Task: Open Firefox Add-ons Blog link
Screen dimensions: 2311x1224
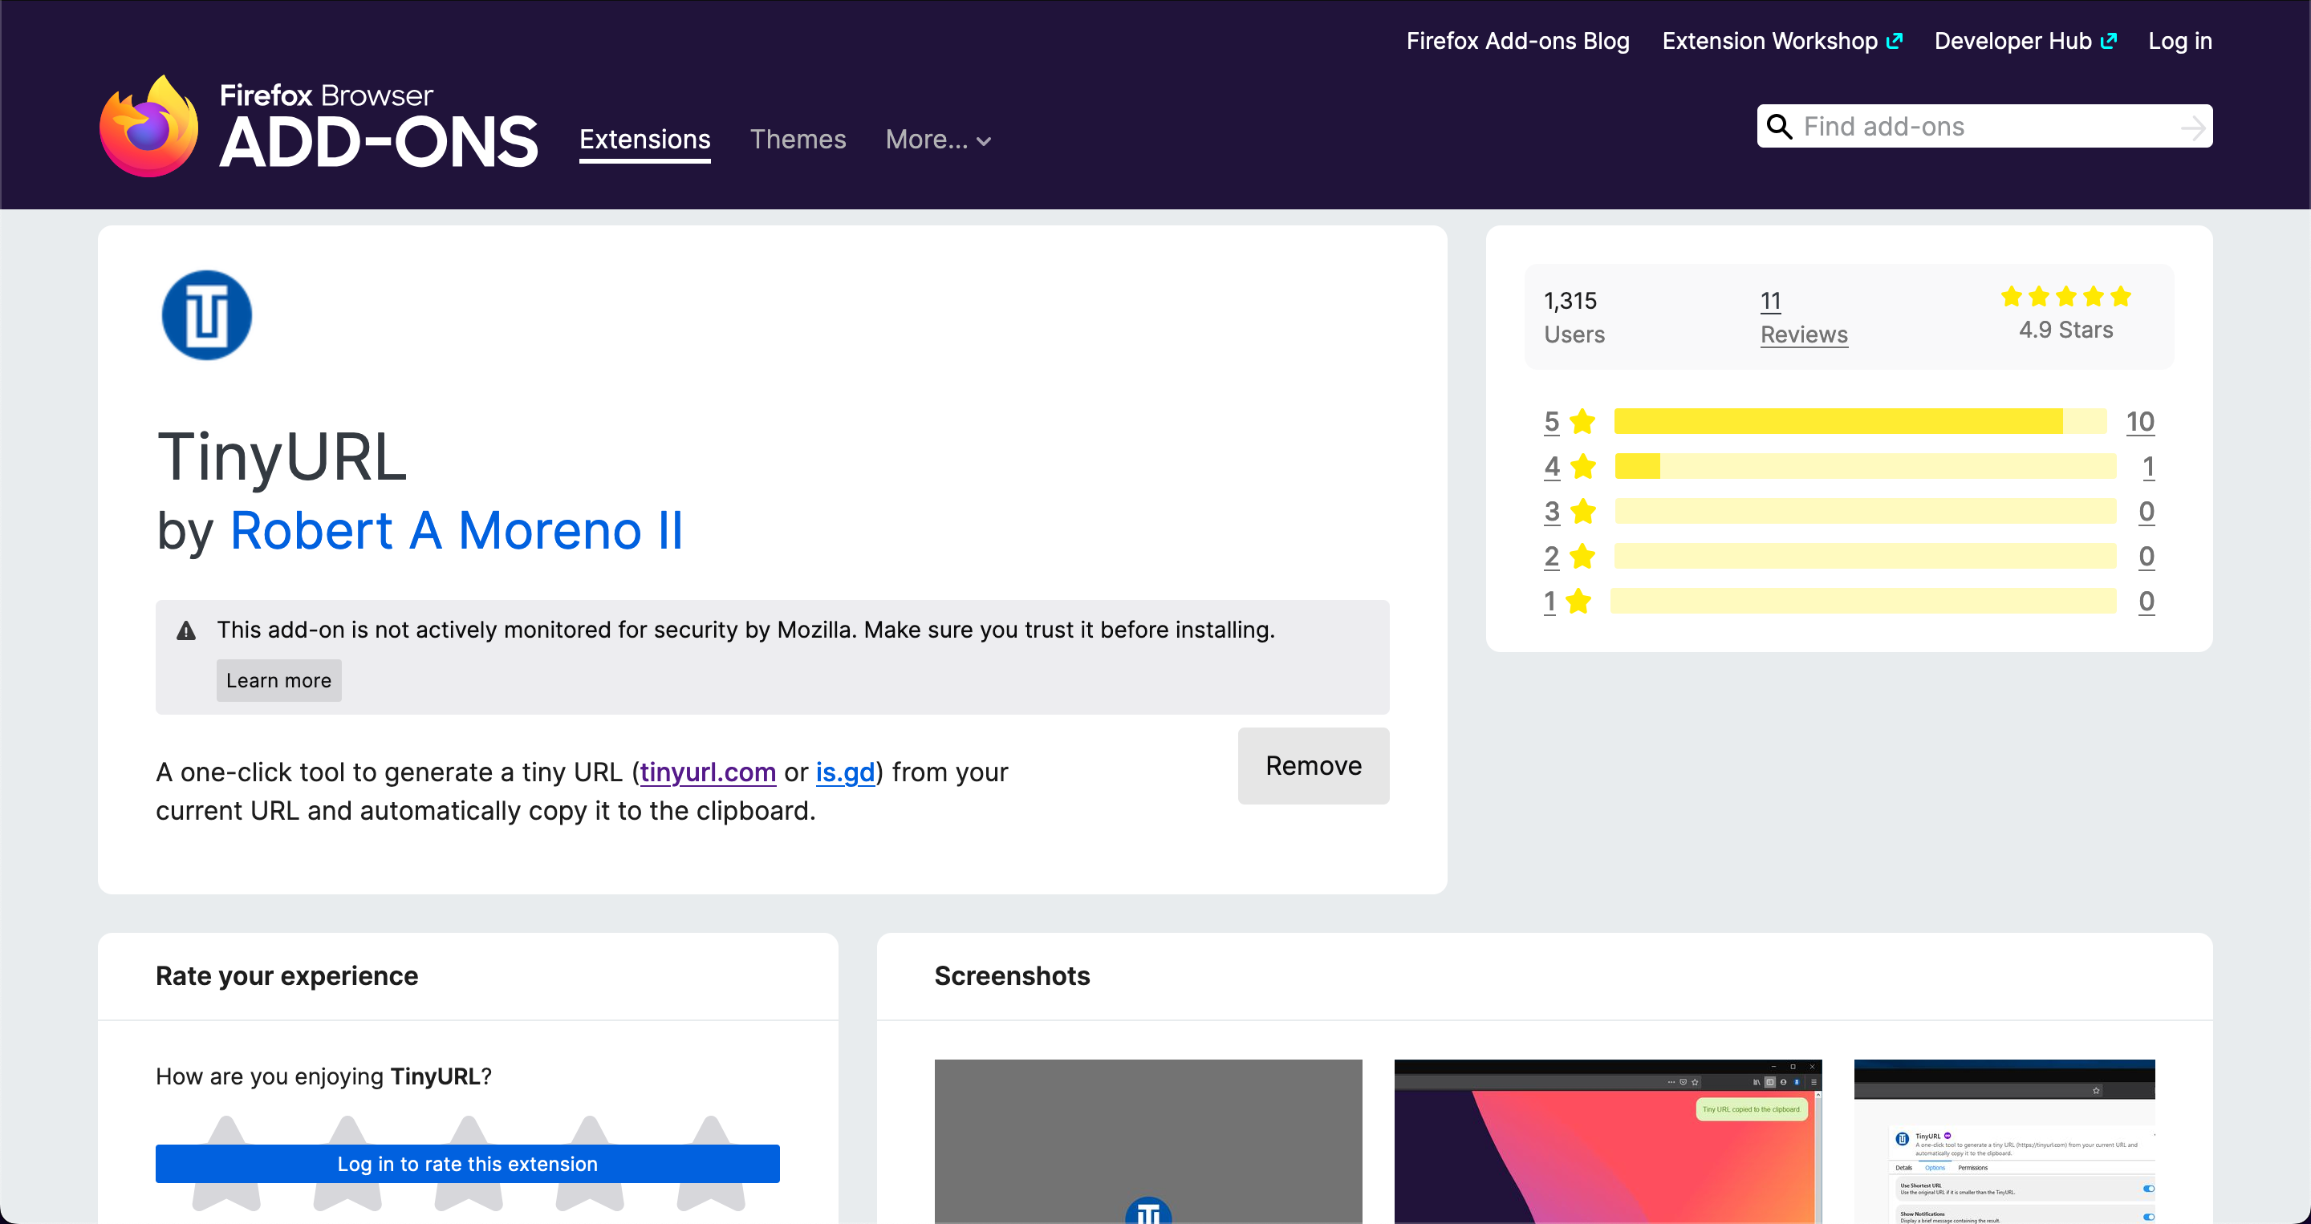Action: point(1517,41)
